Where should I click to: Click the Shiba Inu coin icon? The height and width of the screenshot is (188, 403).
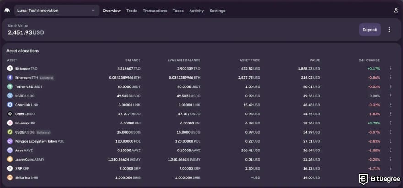pyautogui.click(x=10, y=177)
